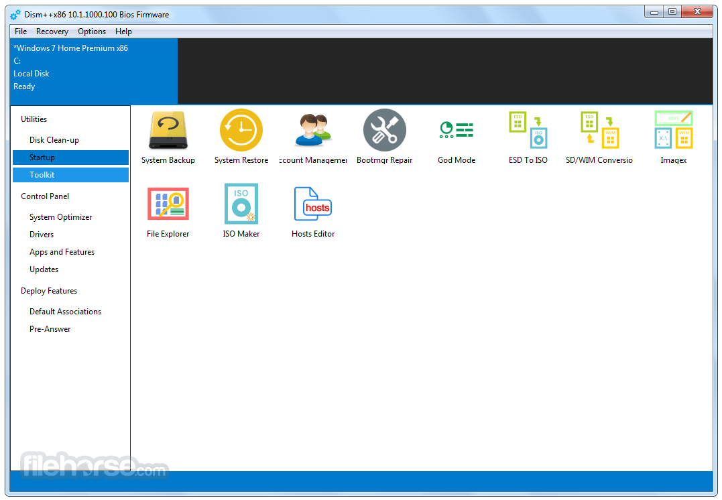The height and width of the screenshot is (500, 722).
Task: Click the Control Panel group heading
Action: click(45, 196)
